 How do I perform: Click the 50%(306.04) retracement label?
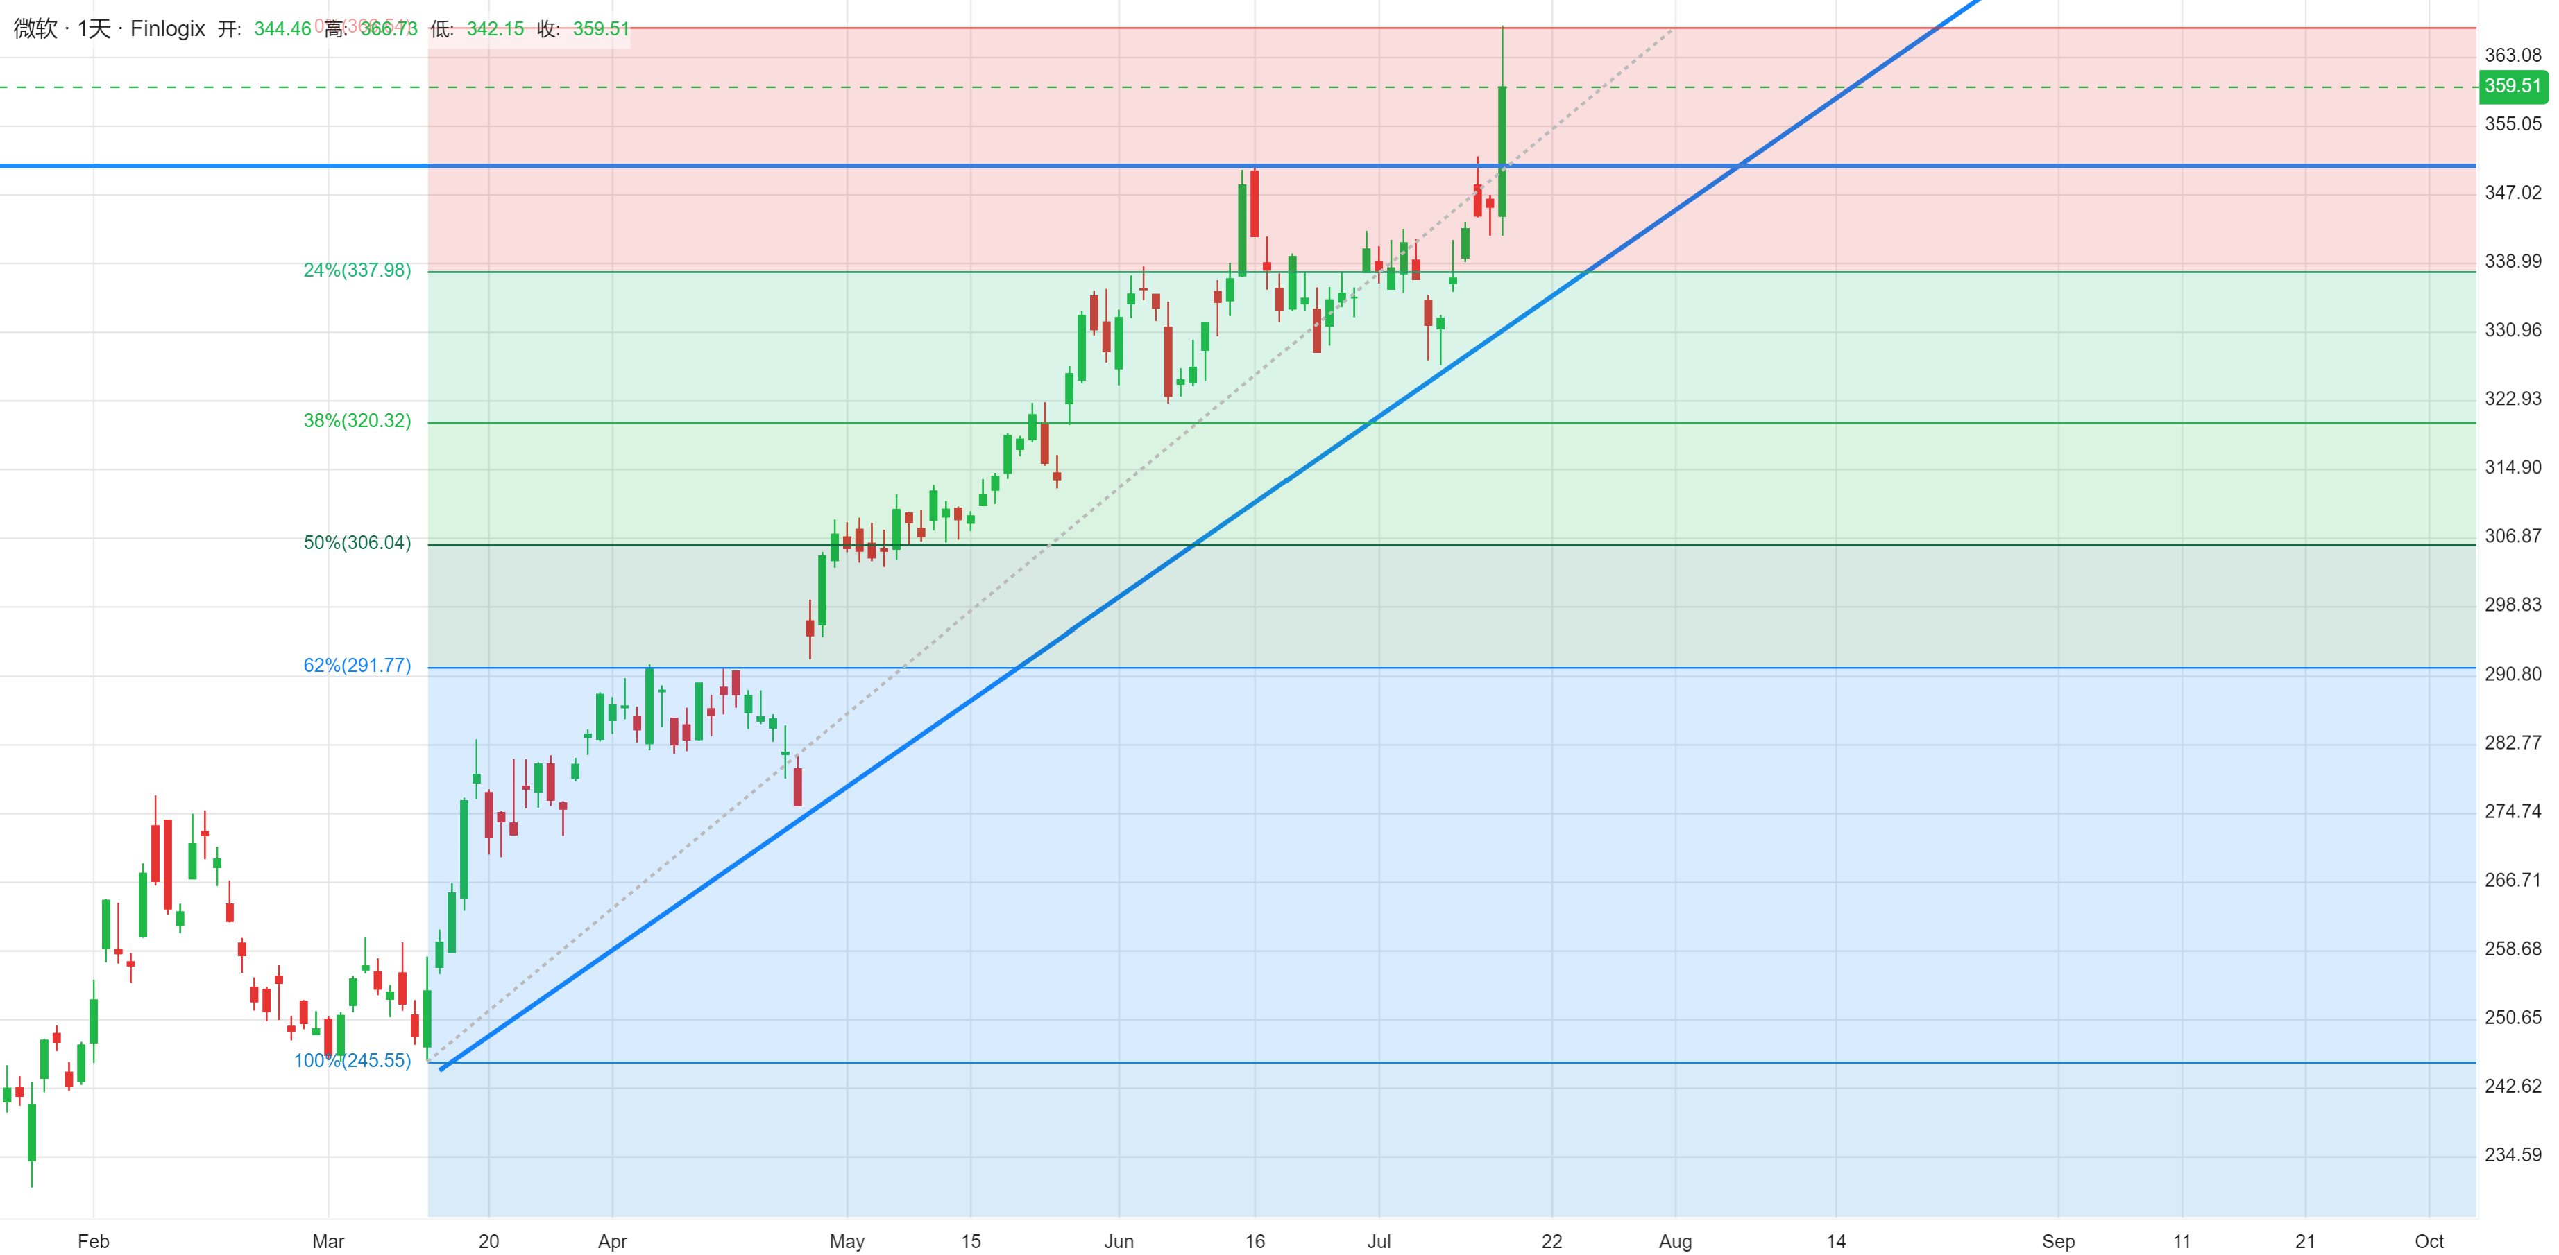click(357, 543)
